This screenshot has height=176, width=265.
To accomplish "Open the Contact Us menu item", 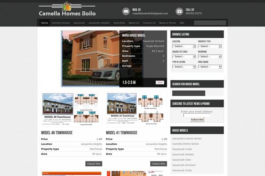I will 149,23.
